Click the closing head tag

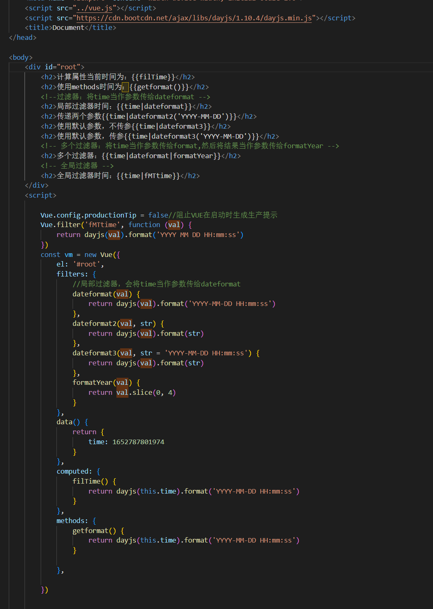click(23, 38)
